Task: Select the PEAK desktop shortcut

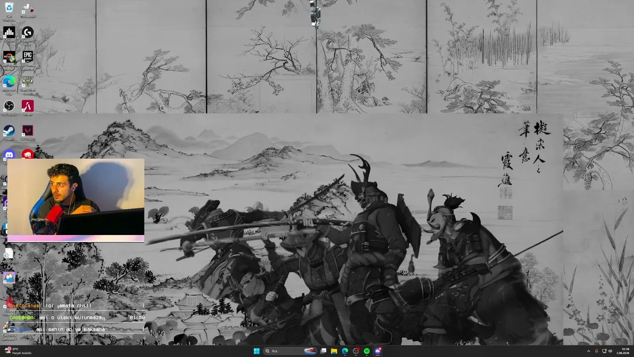Action: click(9, 279)
